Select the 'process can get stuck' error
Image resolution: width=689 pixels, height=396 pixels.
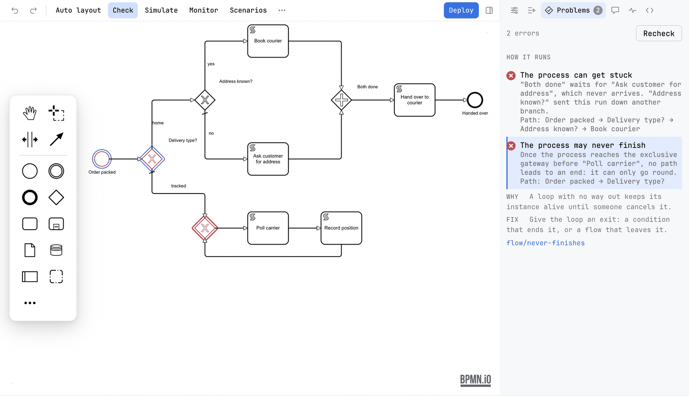pyautogui.click(x=594, y=101)
